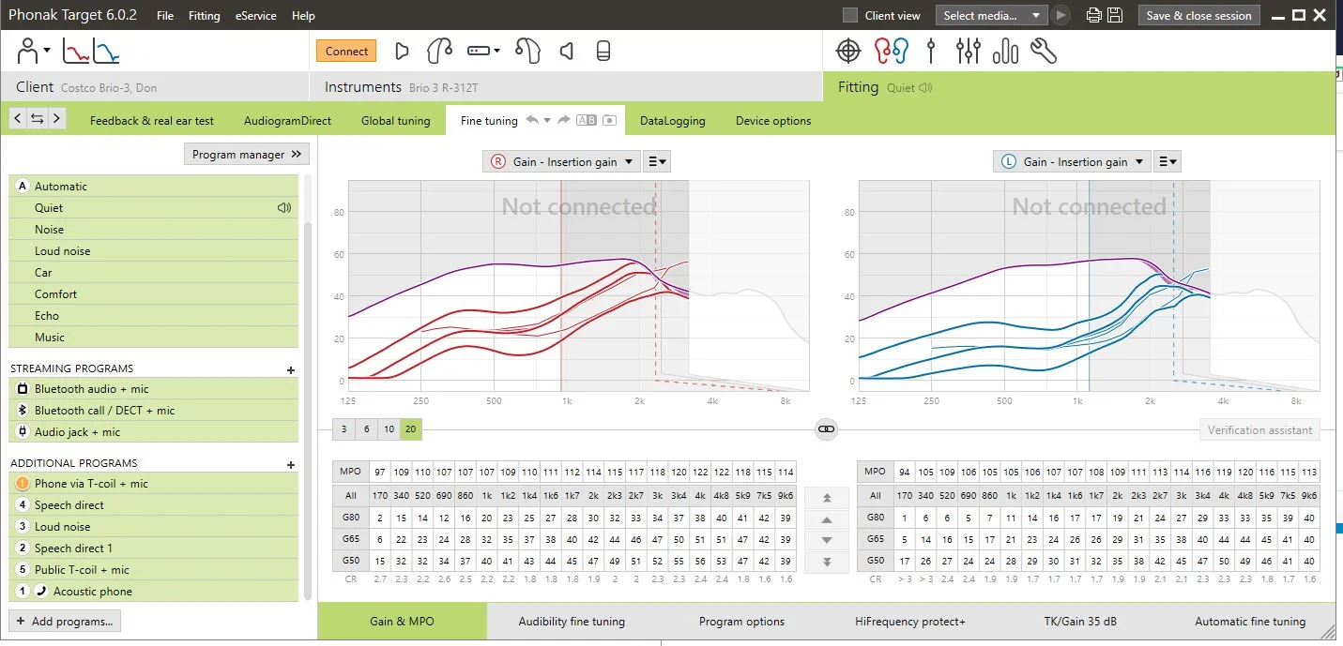Open right ear Gain - Insertion gain dropdown
Viewport: 1343px width, 646px height.
pyautogui.click(x=561, y=161)
